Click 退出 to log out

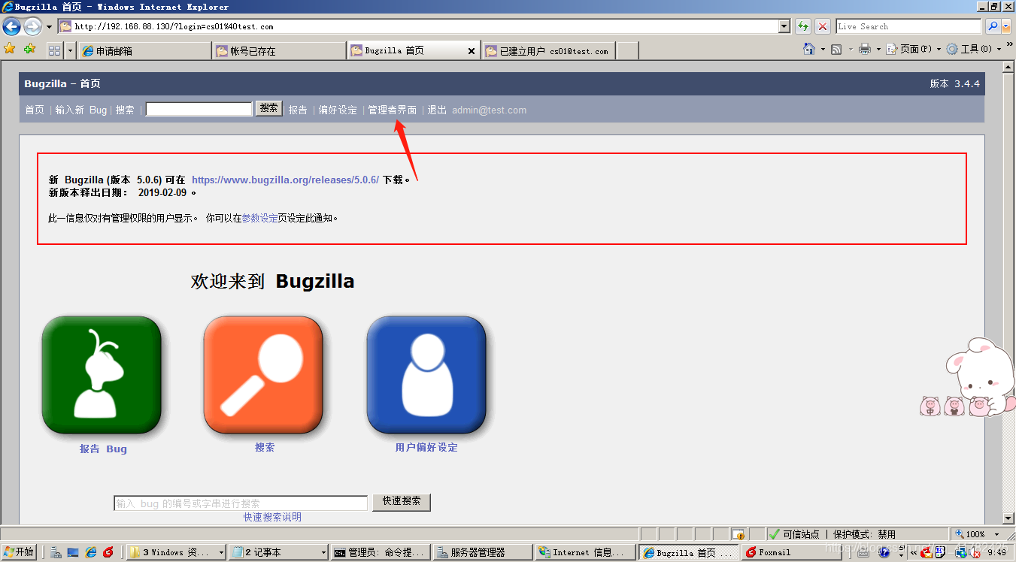tap(437, 110)
